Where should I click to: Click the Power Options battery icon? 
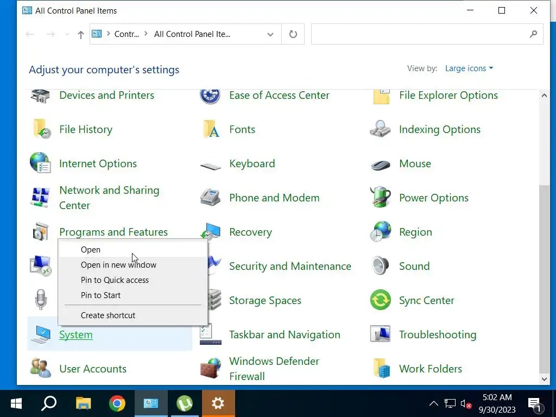click(x=380, y=197)
